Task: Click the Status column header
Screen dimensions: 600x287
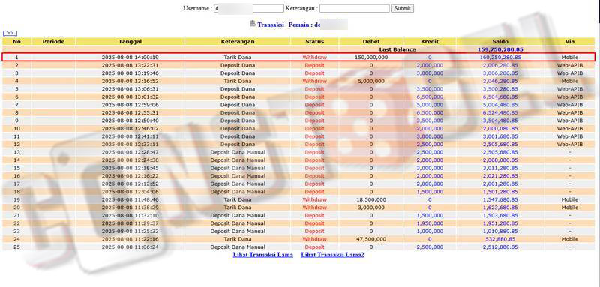Action: [314, 42]
